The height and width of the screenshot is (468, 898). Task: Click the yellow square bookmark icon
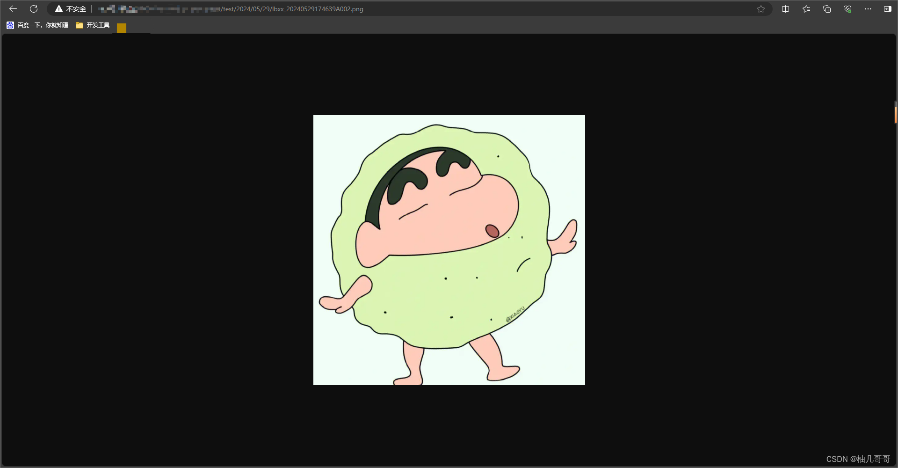pyautogui.click(x=122, y=28)
